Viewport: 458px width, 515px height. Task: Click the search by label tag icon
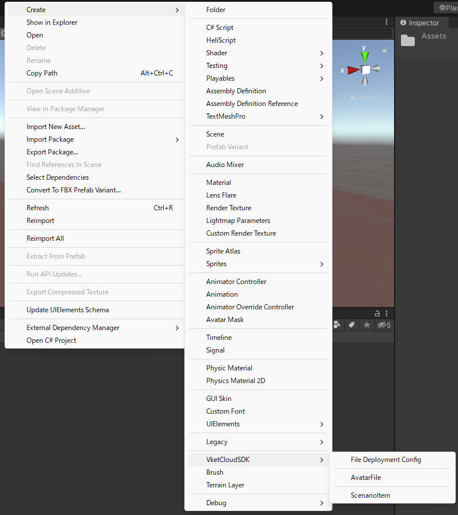point(351,325)
